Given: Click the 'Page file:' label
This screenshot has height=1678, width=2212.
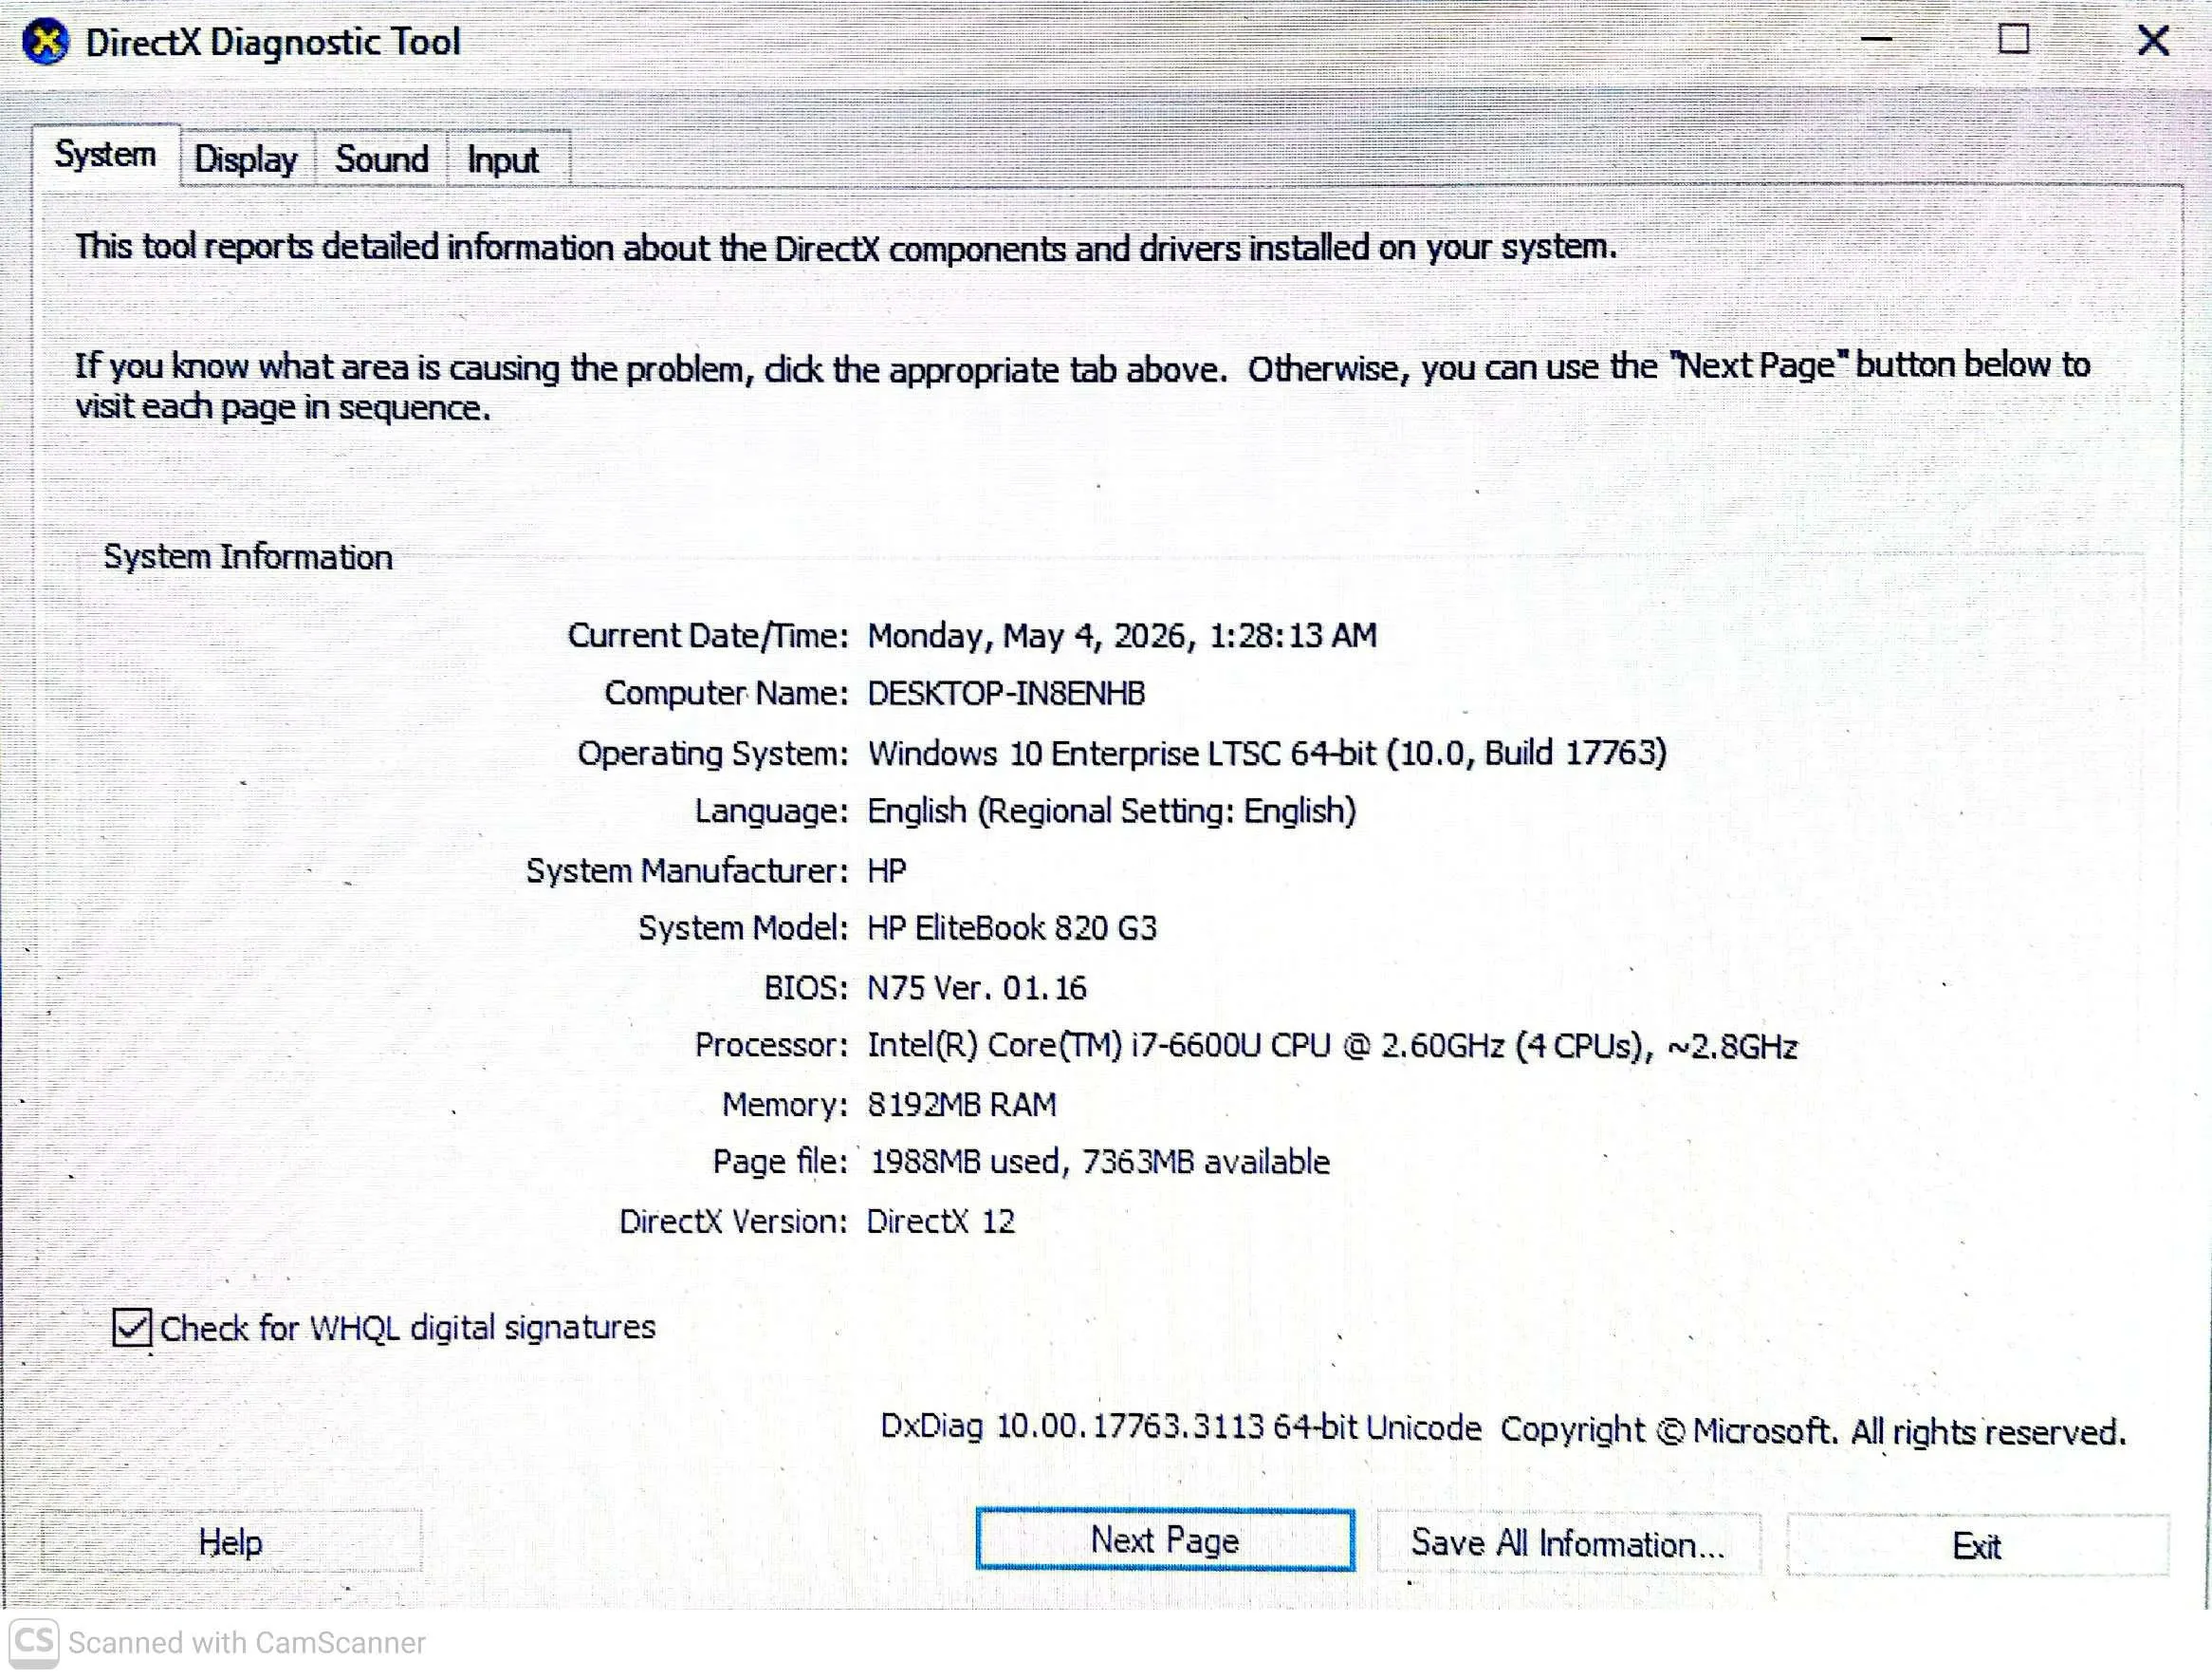Looking at the screenshot, I should (780, 1163).
